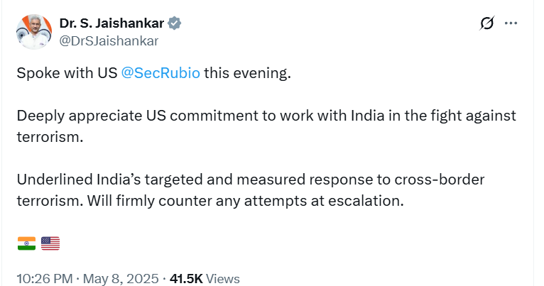The image size is (544, 286).
Task: Click the India flag emoji
Action: (x=26, y=243)
